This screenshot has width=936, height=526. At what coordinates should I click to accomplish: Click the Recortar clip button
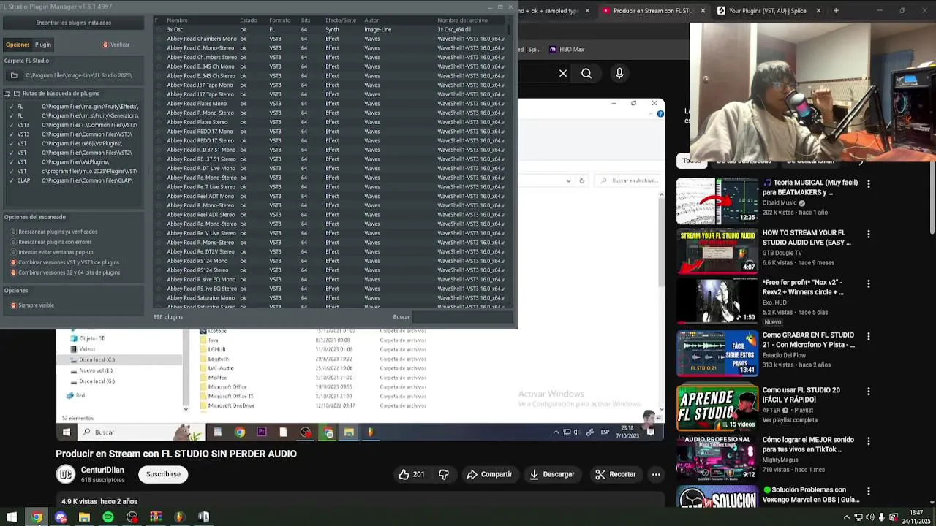616,474
